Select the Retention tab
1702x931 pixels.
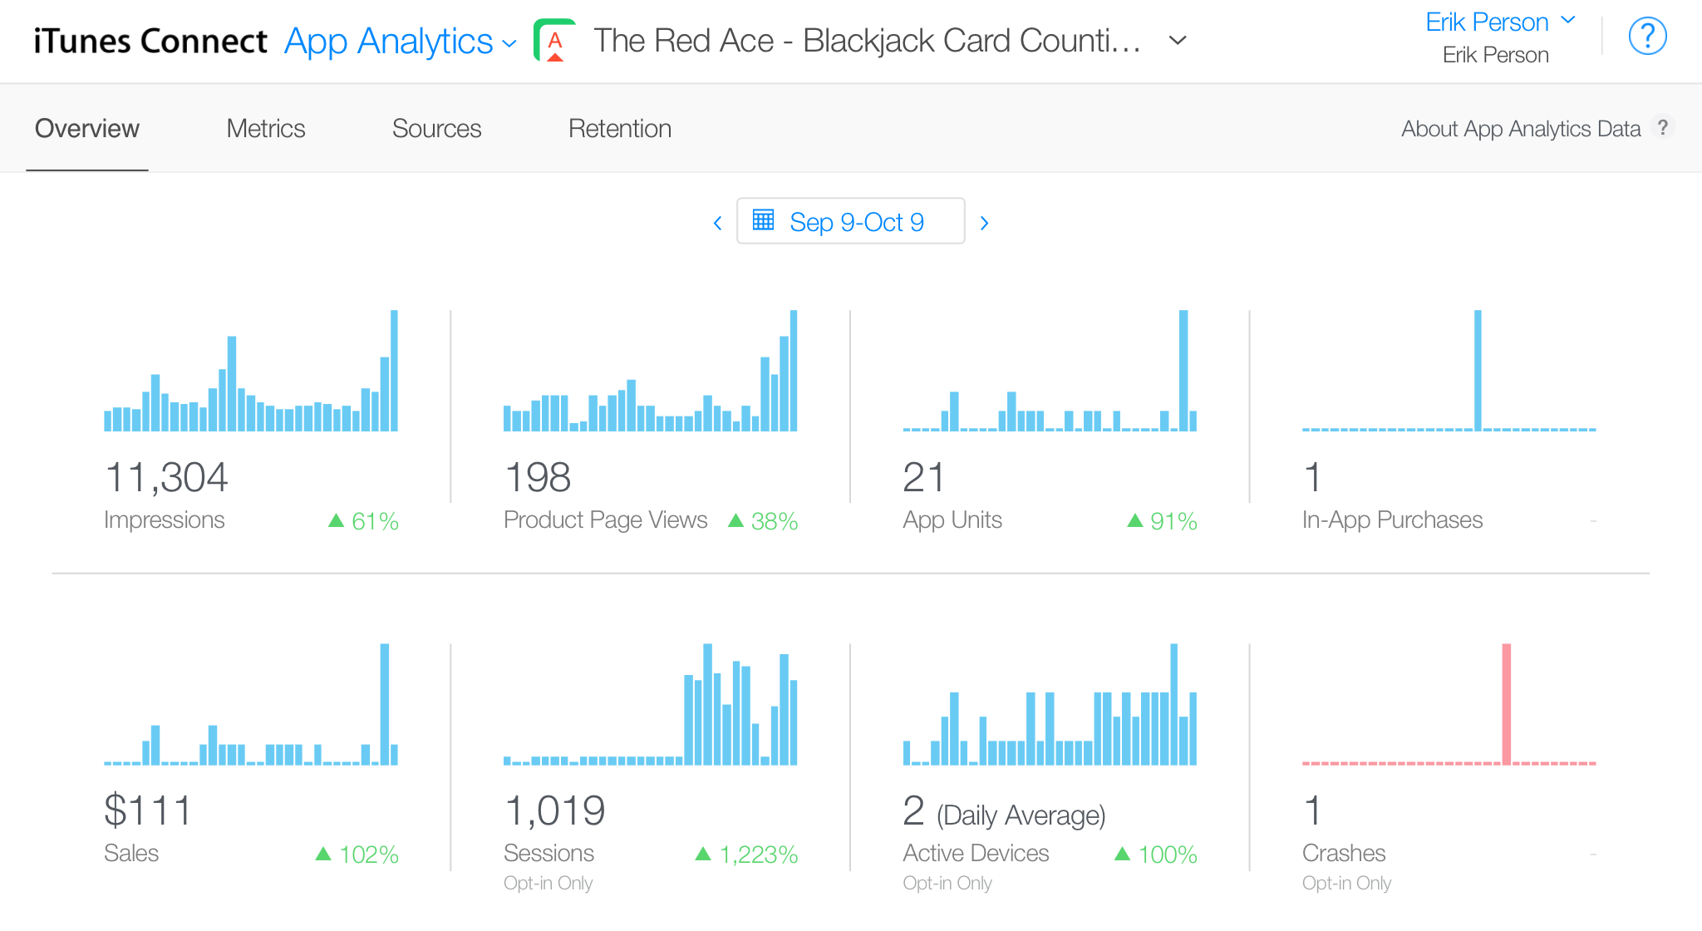point(619,129)
